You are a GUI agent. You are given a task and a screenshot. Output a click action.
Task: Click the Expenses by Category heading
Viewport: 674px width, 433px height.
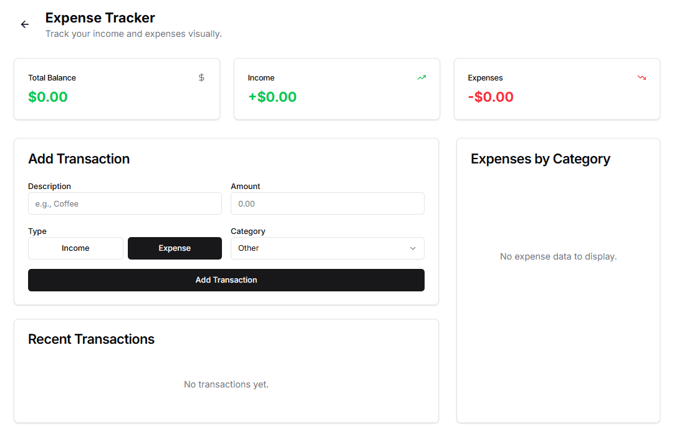[541, 159]
